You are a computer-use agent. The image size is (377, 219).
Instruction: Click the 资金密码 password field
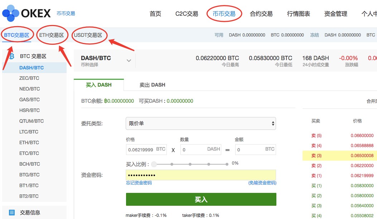201,175
